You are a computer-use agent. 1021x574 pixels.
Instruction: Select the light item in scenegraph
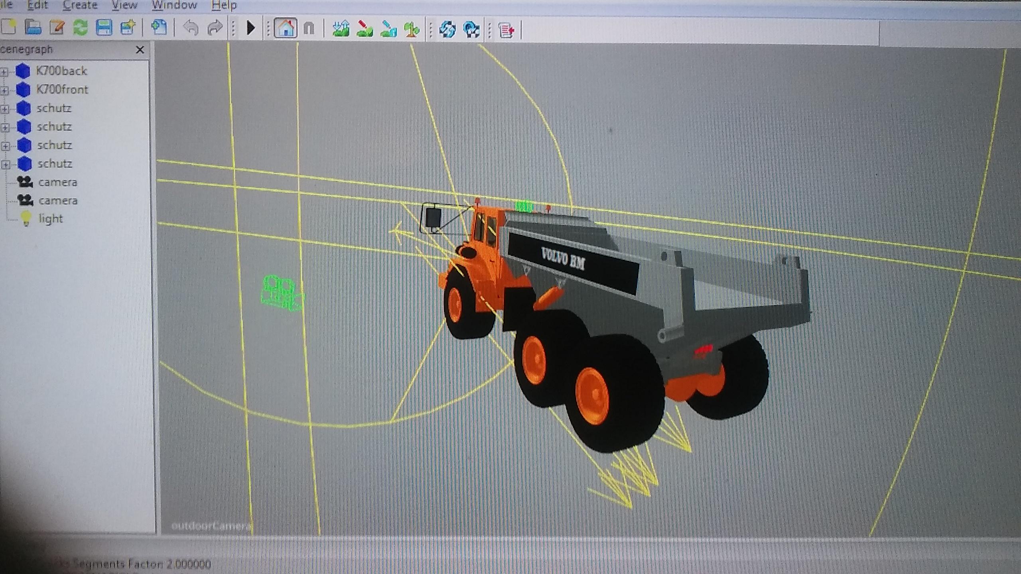point(51,218)
